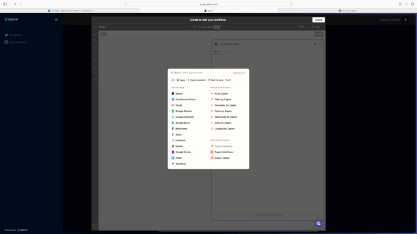Image resolution: width=417 pixels, height=234 pixels.
Task: Open Safari sidebar dropdown arrow
Action: tap(9, 4)
